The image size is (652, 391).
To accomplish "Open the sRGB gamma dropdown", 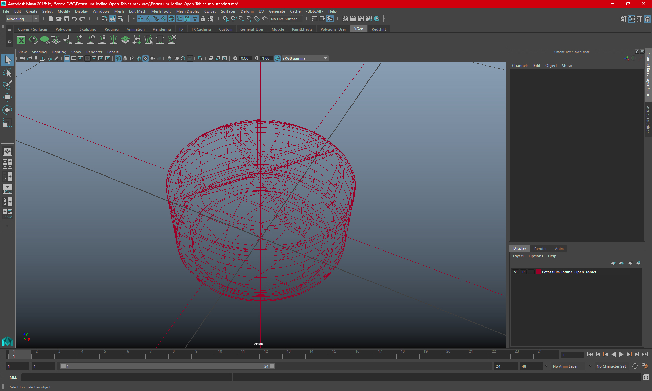I will [x=326, y=58].
